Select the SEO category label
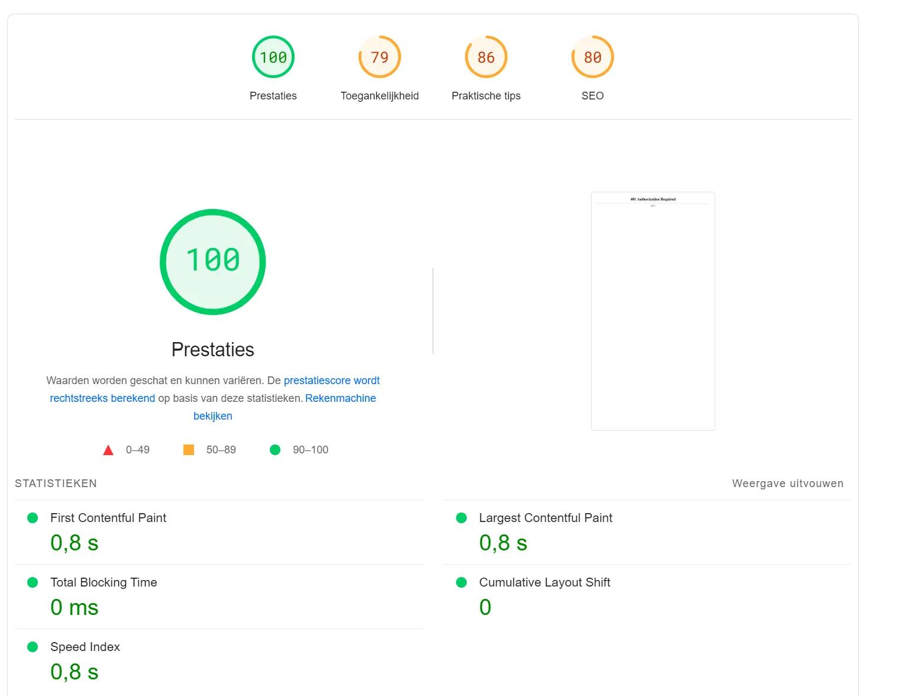 point(592,96)
